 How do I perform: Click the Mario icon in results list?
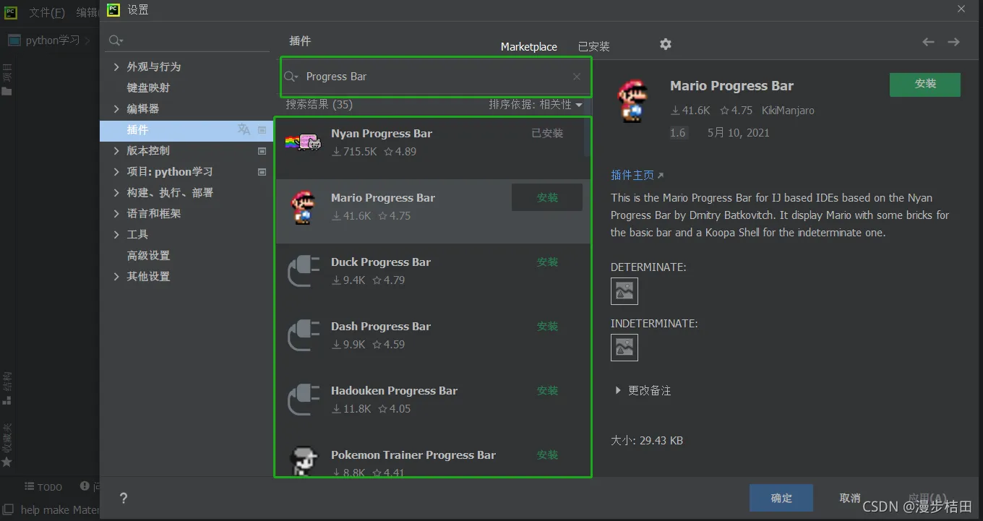(303, 207)
